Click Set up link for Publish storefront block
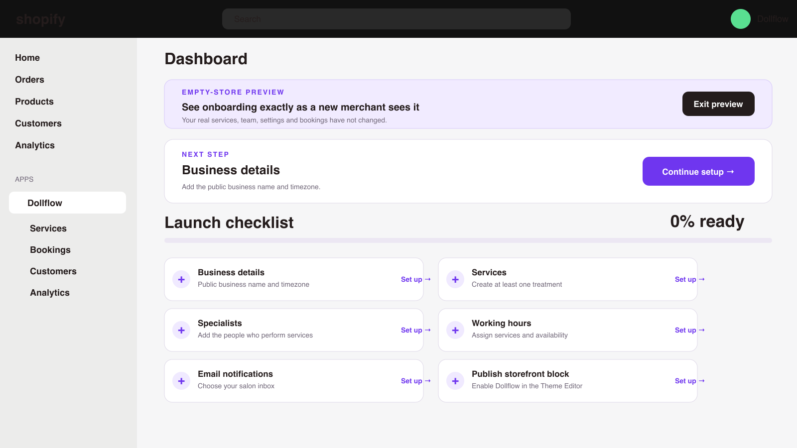Screen dimensions: 797x448 coord(689,381)
